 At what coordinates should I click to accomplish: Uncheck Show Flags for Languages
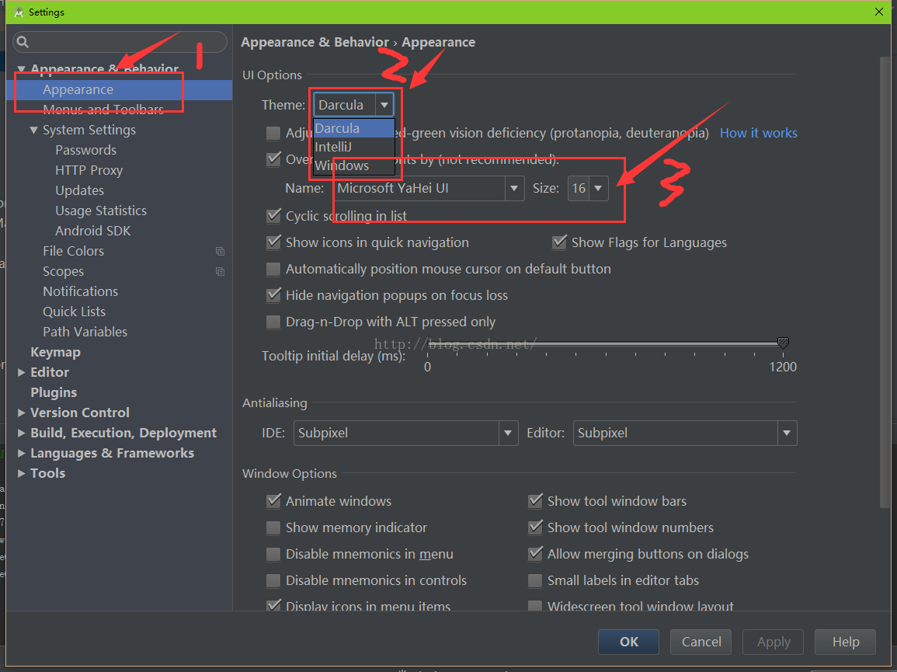[559, 242]
